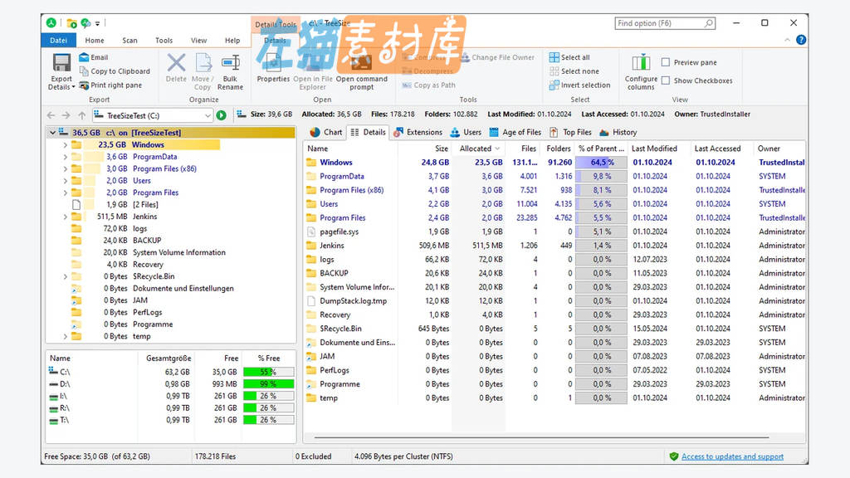
Task: Click the green start scan button
Action: tap(221, 115)
